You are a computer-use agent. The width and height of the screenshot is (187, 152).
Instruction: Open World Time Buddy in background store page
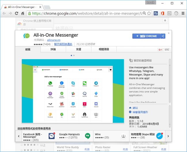click(68, 147)
